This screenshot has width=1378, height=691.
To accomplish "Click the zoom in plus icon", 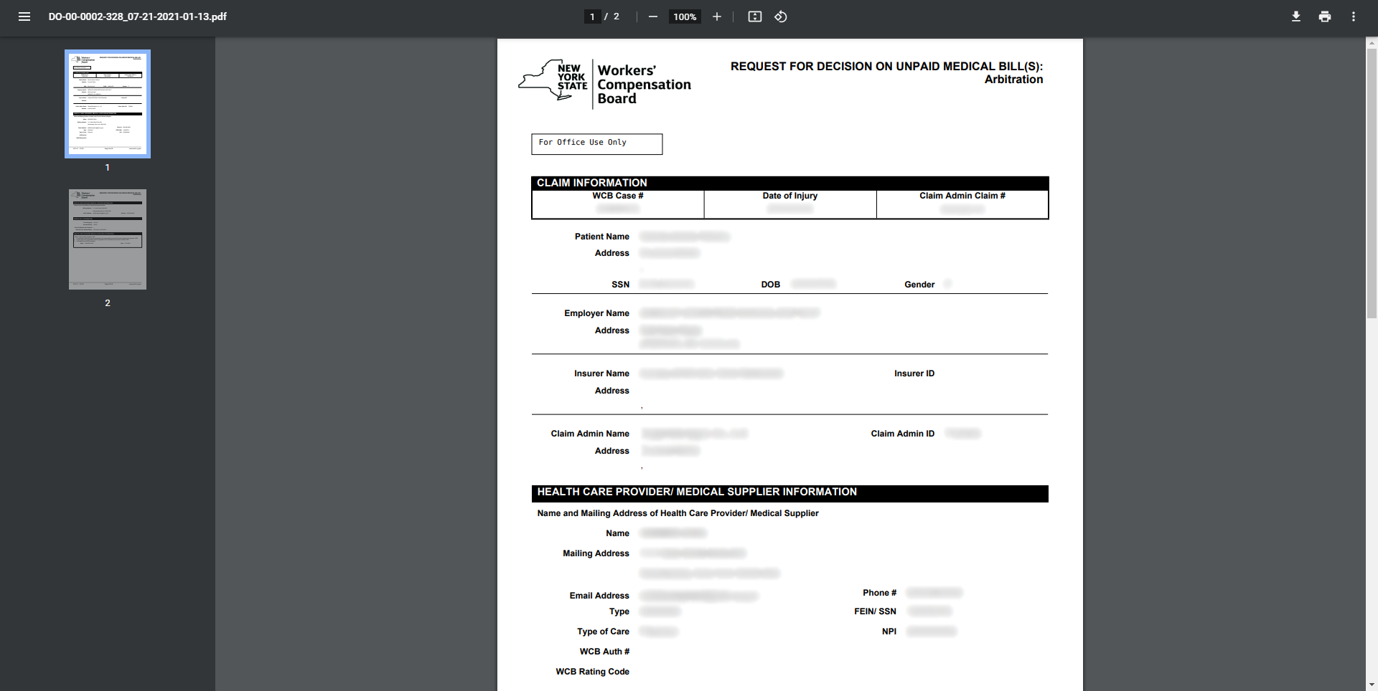I will (x=716, y=16).
